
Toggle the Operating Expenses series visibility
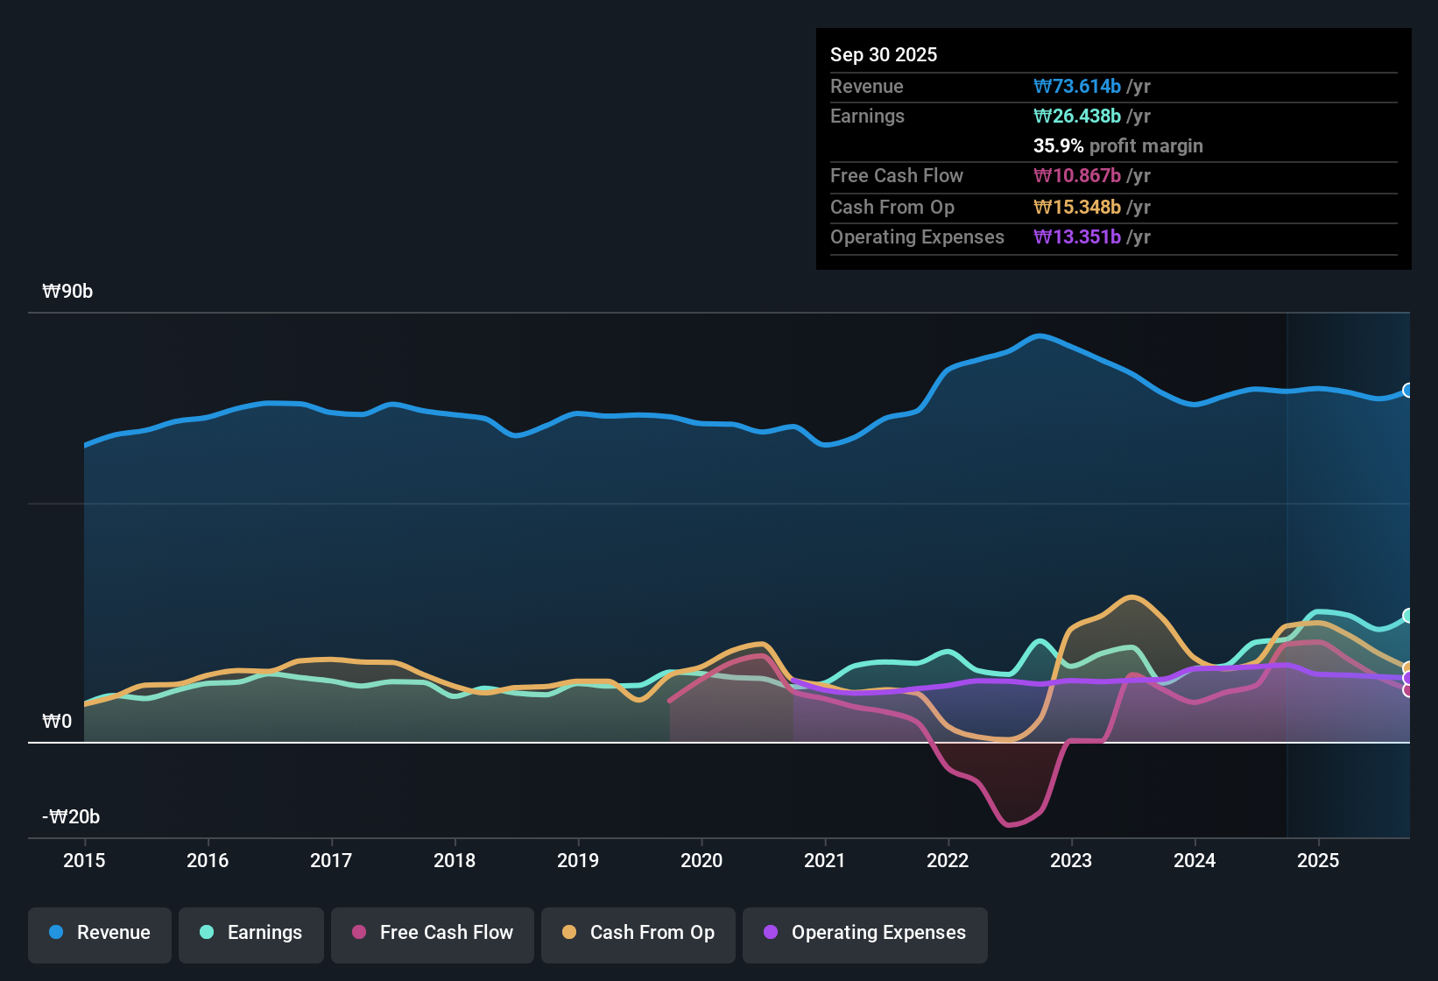pos(864,934)
